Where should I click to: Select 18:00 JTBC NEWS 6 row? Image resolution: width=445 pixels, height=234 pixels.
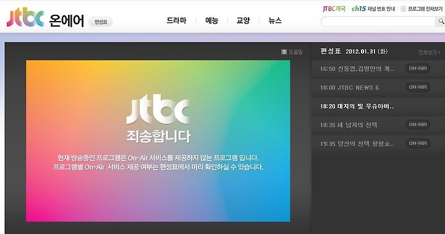(x=378, y=87)
